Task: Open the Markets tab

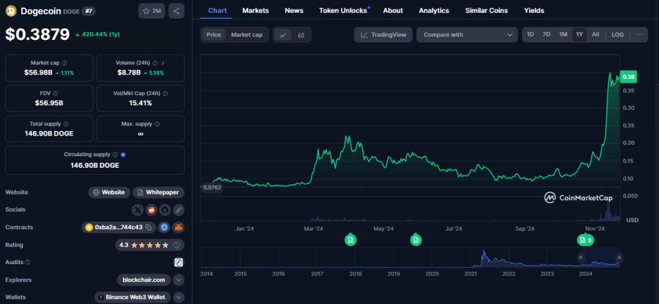Action: pos(255,10)
